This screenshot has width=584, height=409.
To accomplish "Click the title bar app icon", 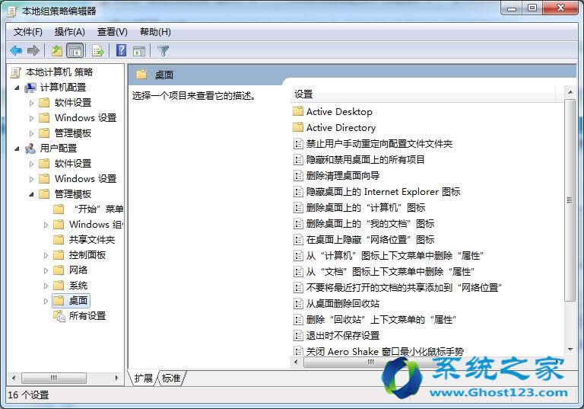I will (12, 11).
